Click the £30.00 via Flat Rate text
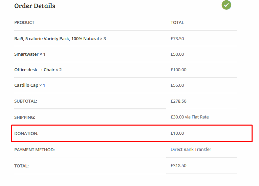Viewport: 259px width, 186px height. (x=190, y=117)
